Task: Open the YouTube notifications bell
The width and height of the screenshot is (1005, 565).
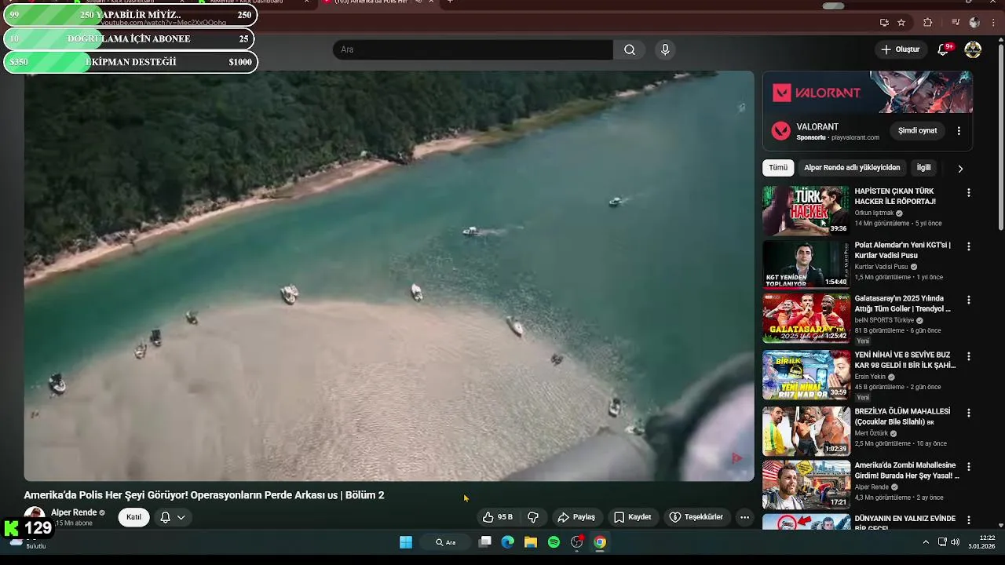Action: tap(943, 50)
